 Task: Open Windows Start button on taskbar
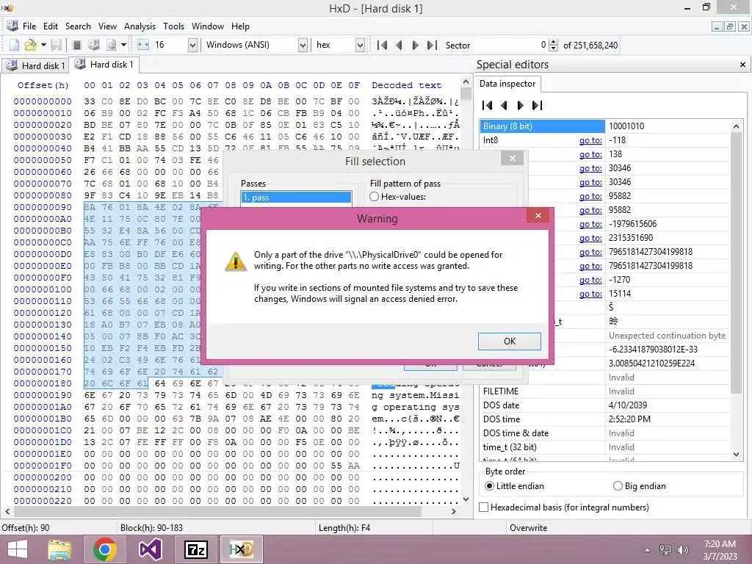[x=18, y=549]
